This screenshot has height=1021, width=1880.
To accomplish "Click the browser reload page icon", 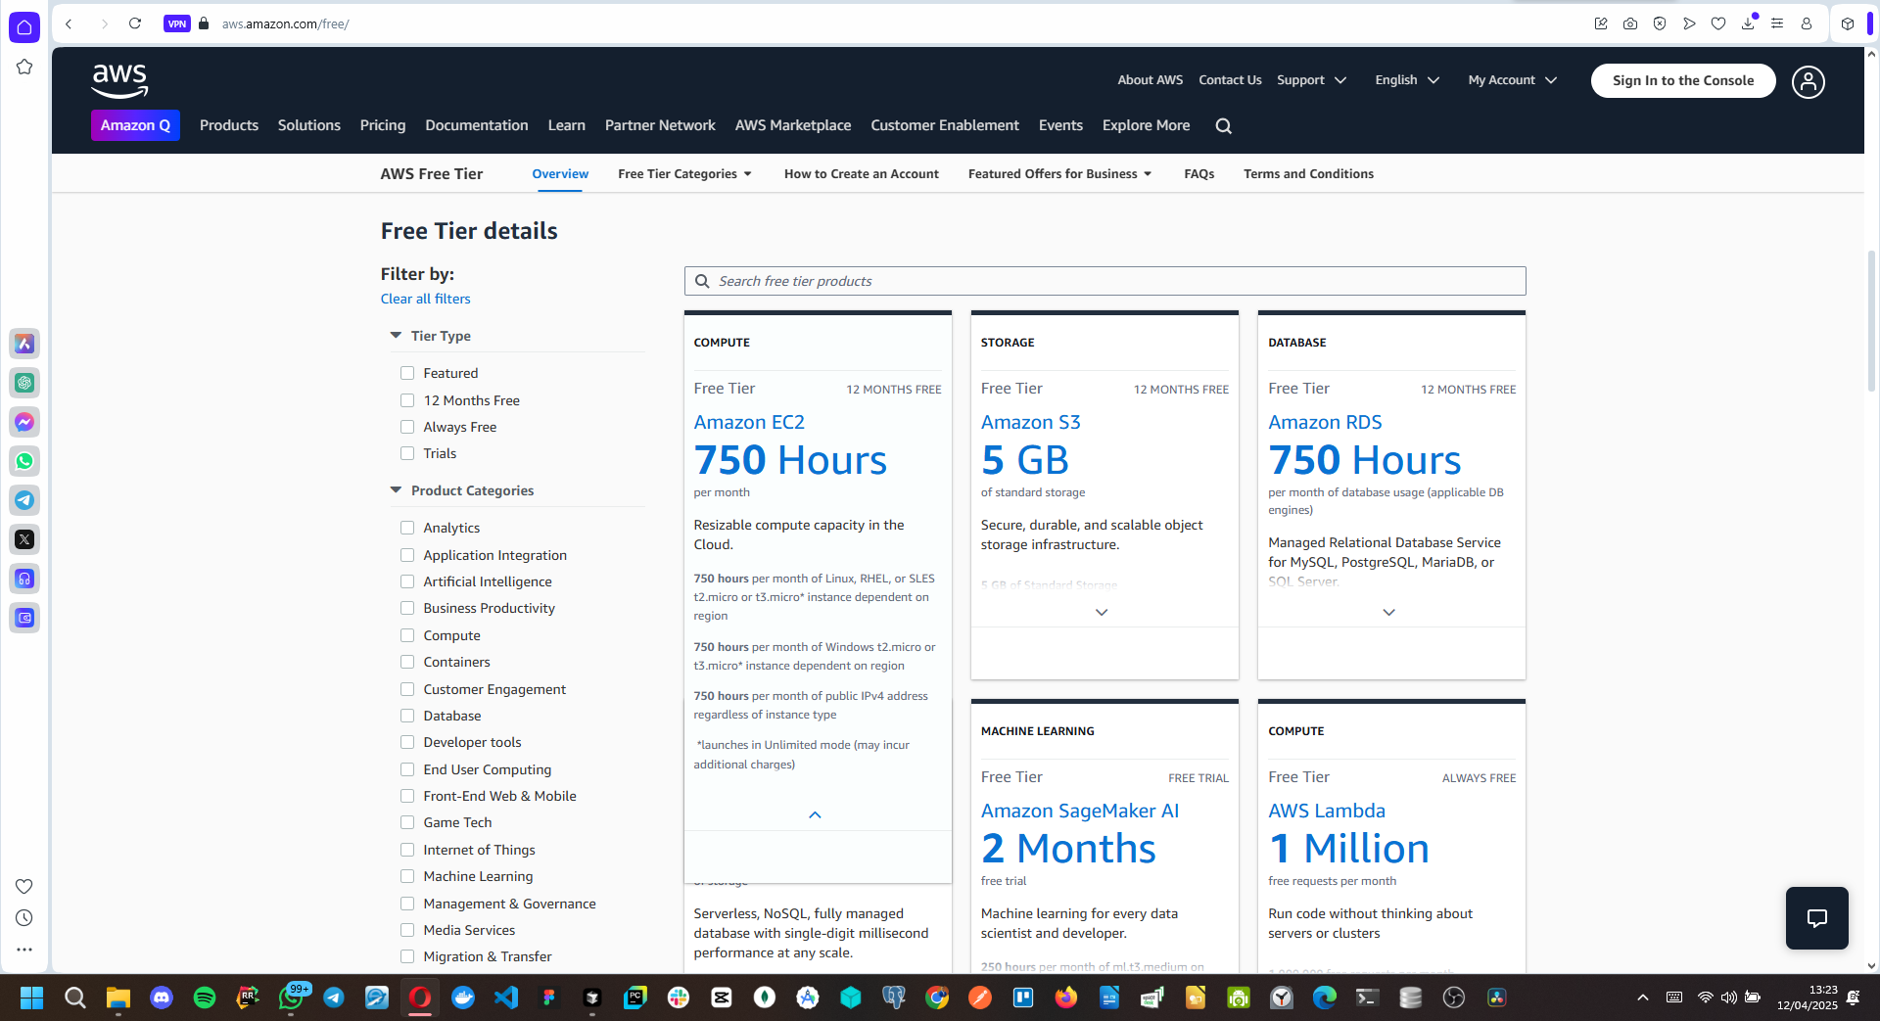I will click(x=135, y=23).
